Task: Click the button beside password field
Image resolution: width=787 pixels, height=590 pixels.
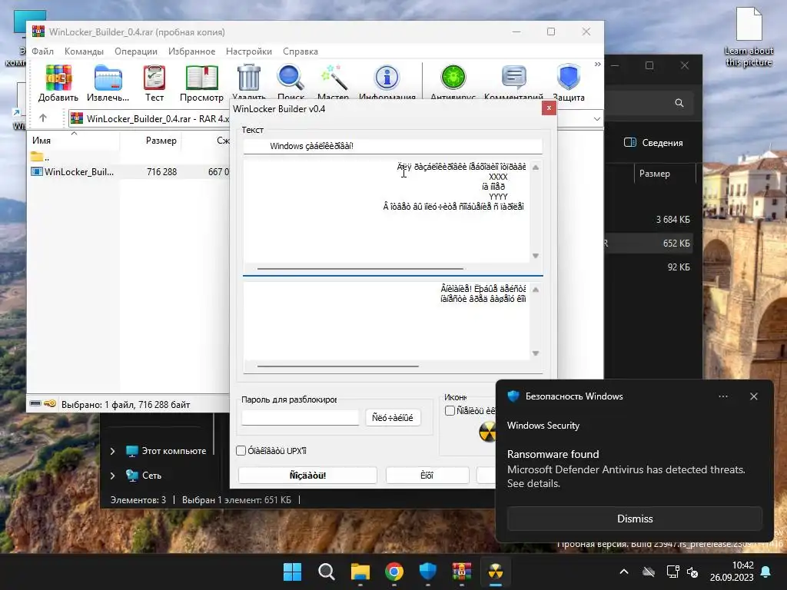Action: point(393,417)
